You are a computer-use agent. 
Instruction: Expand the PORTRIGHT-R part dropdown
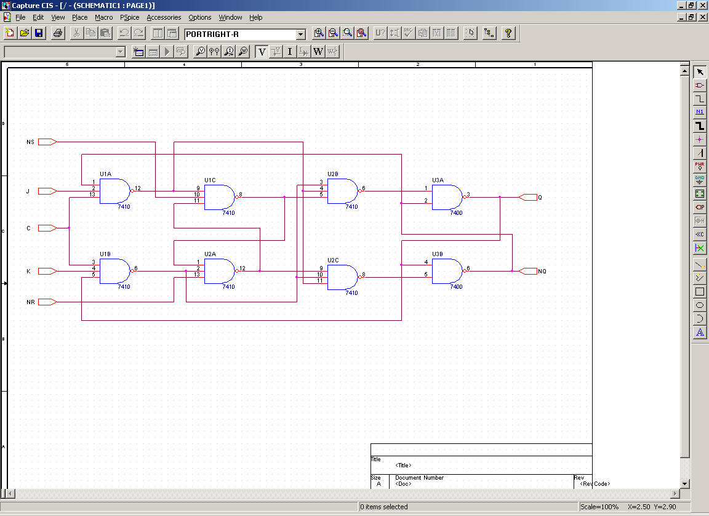(x=301, y=34)
